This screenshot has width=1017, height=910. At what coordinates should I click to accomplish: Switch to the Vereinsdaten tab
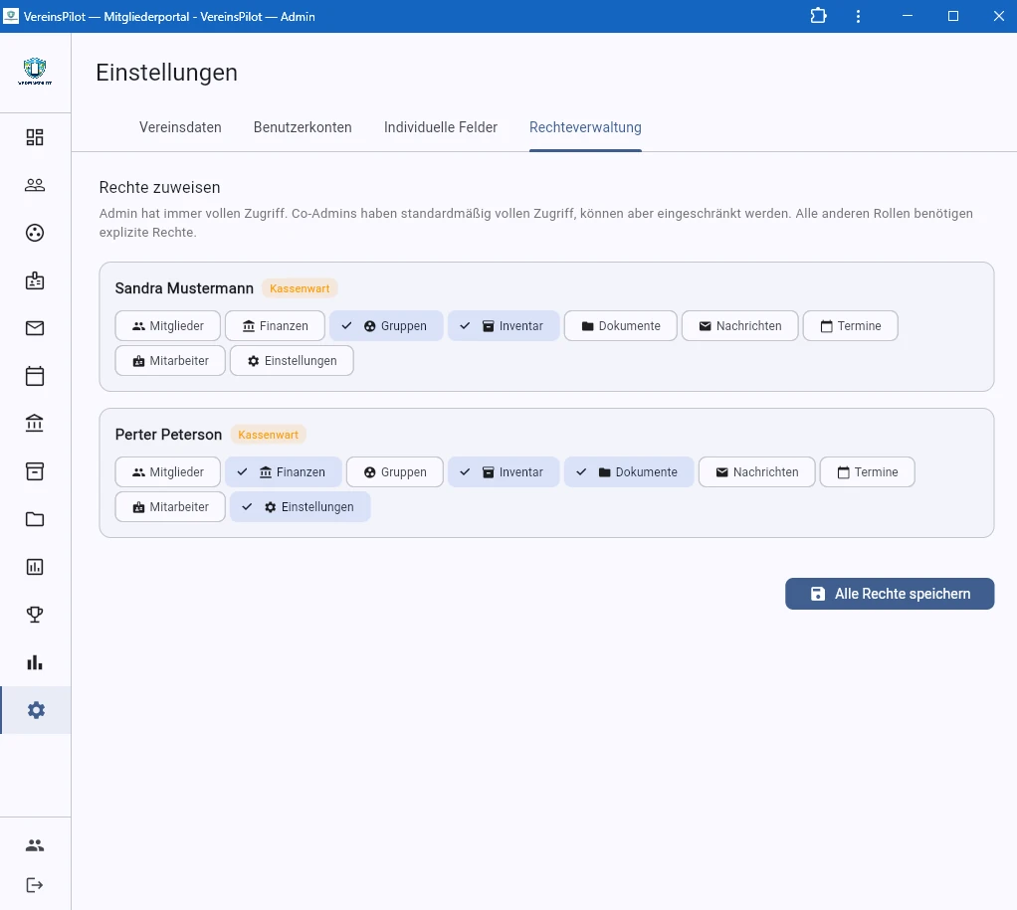point(180,127)
